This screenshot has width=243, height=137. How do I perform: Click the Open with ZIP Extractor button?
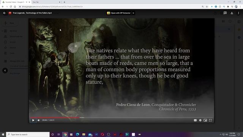119,13
